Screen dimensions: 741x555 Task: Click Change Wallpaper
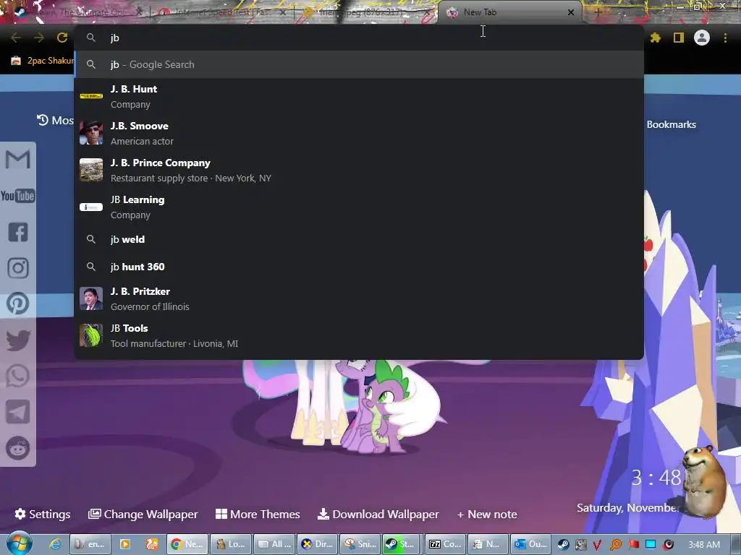click(x=143, y=514)
